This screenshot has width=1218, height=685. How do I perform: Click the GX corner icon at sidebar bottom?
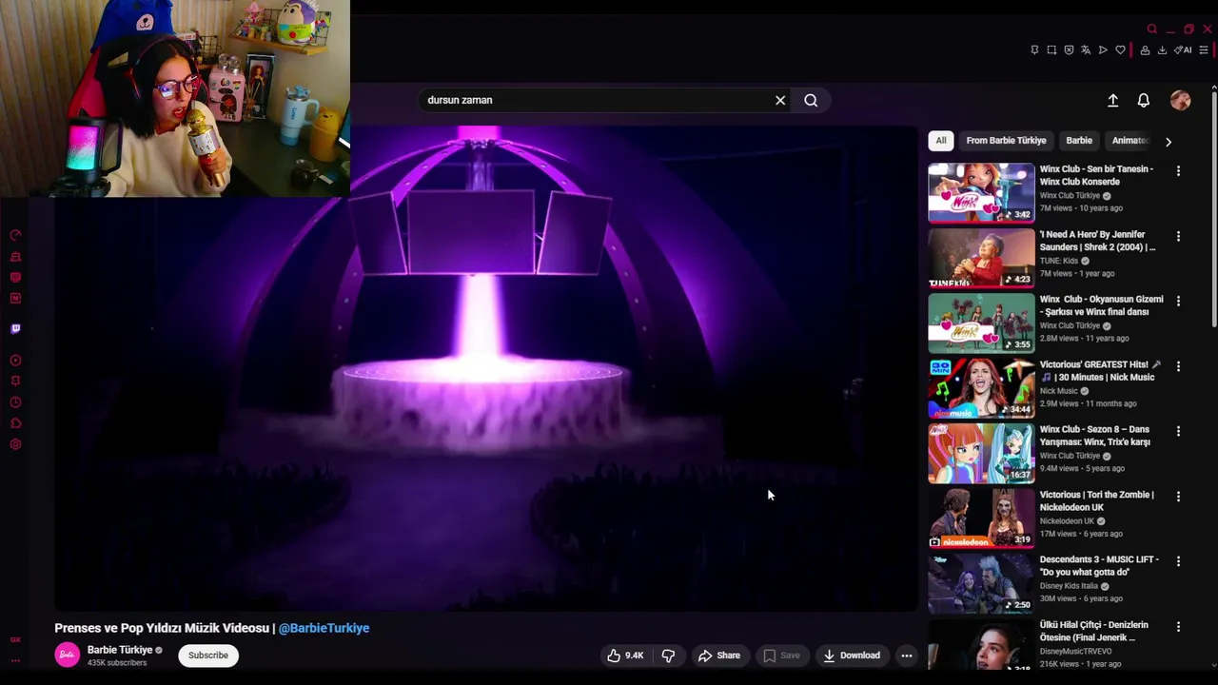tap(15, 640)
